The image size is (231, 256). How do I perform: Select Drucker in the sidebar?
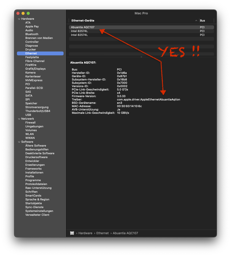click(x=31, y=49)
